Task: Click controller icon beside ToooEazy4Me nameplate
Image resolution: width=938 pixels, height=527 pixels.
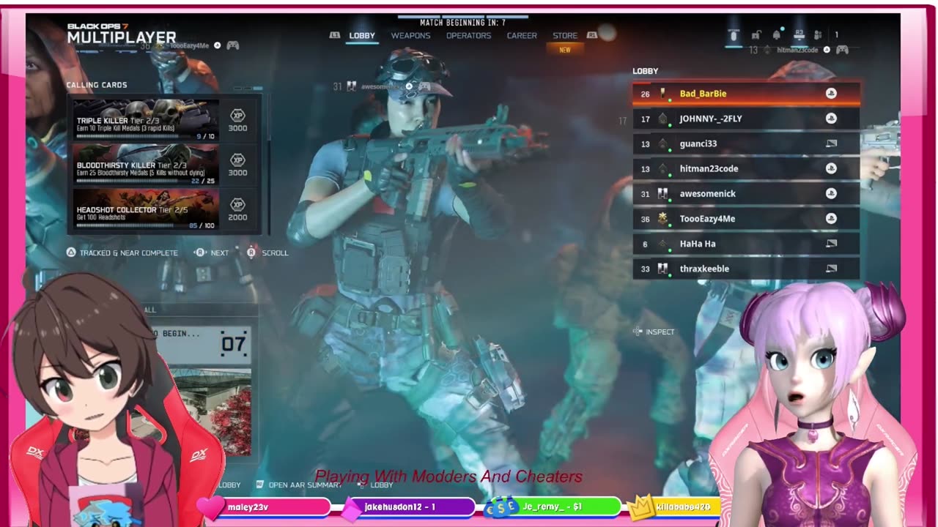Action: click(x=233, y=45)
